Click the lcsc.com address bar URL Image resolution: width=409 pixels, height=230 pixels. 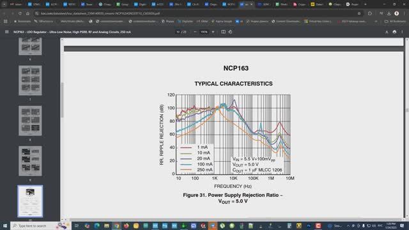tap(100, 13)
